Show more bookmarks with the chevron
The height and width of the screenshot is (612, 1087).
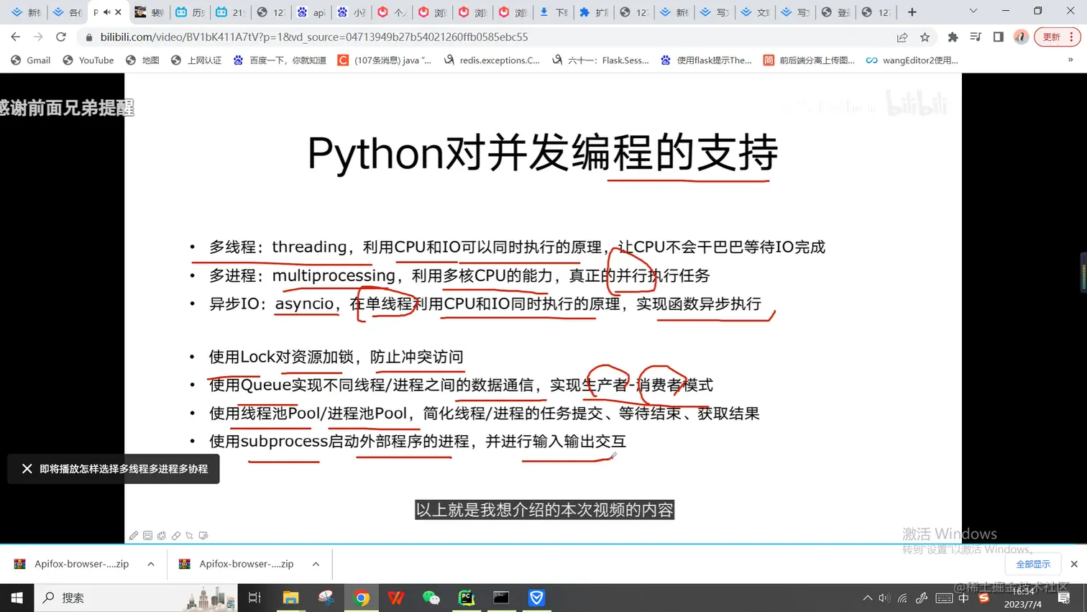(x=1070, y=60)
